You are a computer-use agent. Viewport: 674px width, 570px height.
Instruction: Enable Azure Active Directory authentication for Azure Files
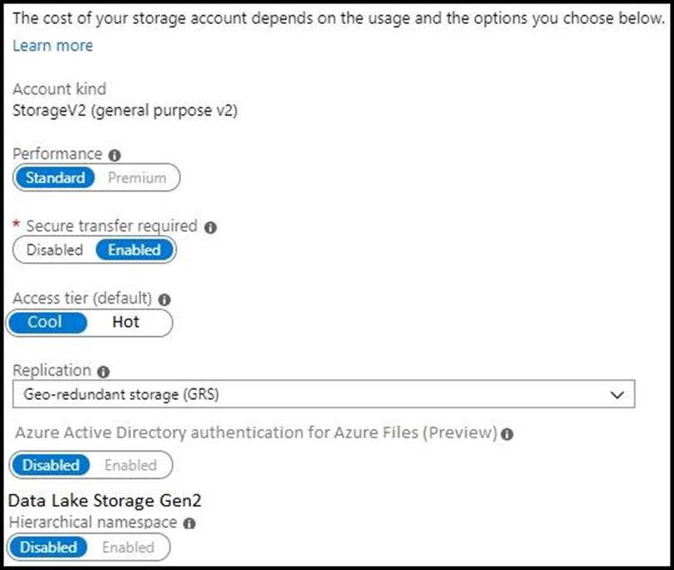(130, 465)
